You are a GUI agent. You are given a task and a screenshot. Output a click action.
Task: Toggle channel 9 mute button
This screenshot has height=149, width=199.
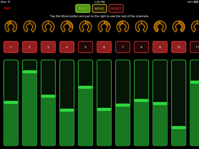point(160,47)
